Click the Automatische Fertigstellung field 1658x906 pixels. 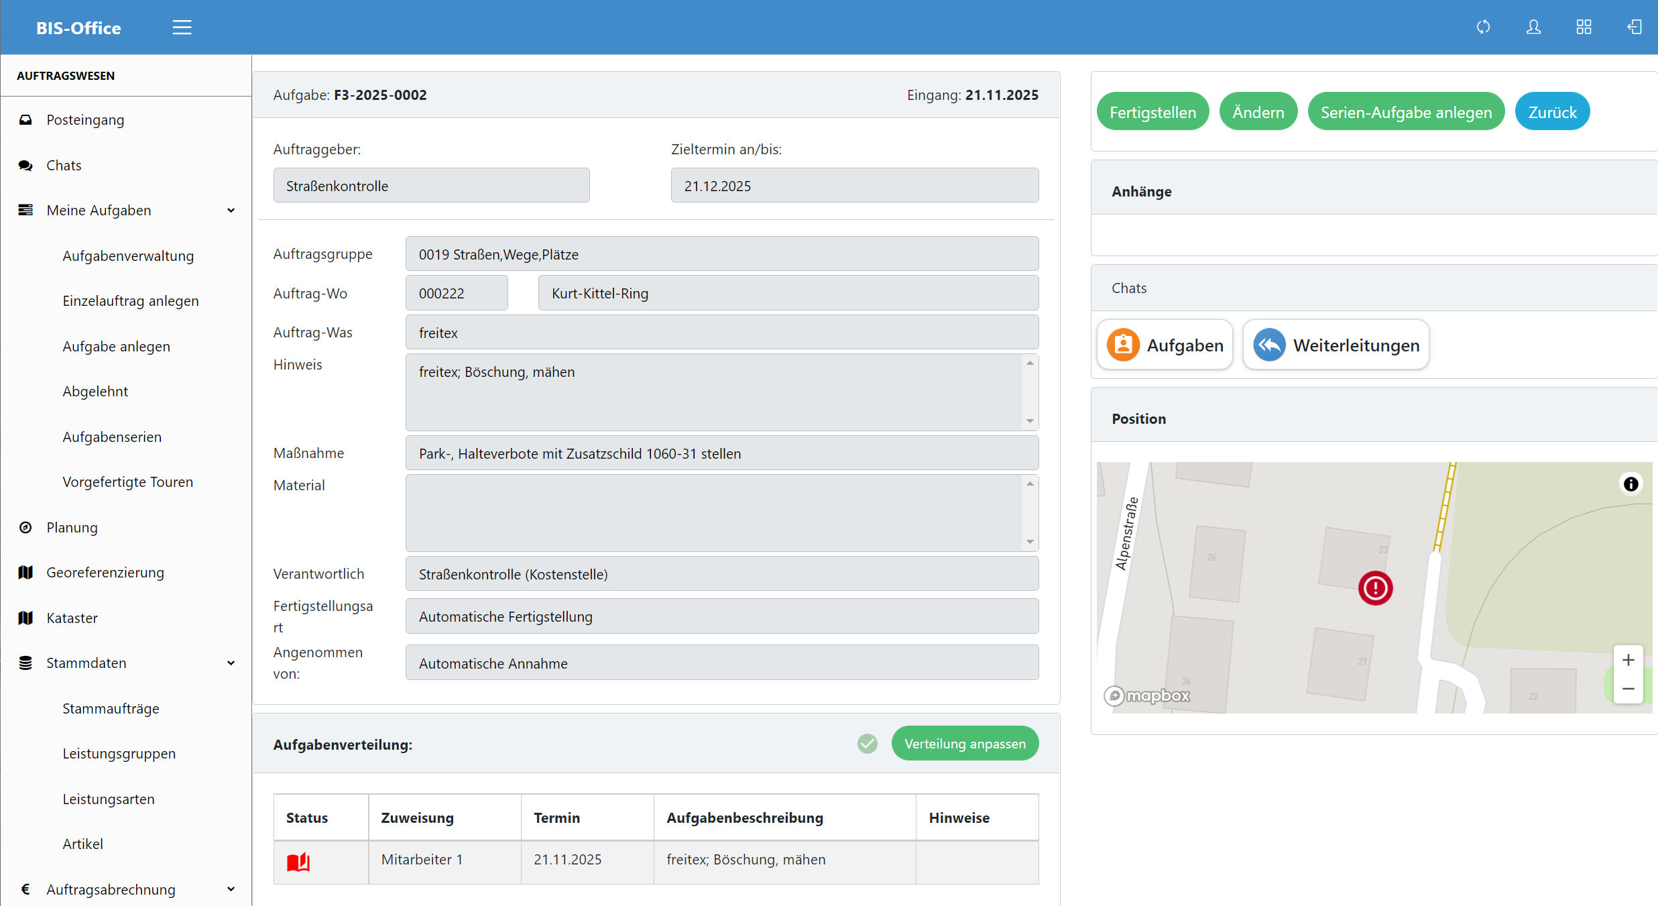tap(722, 616)
